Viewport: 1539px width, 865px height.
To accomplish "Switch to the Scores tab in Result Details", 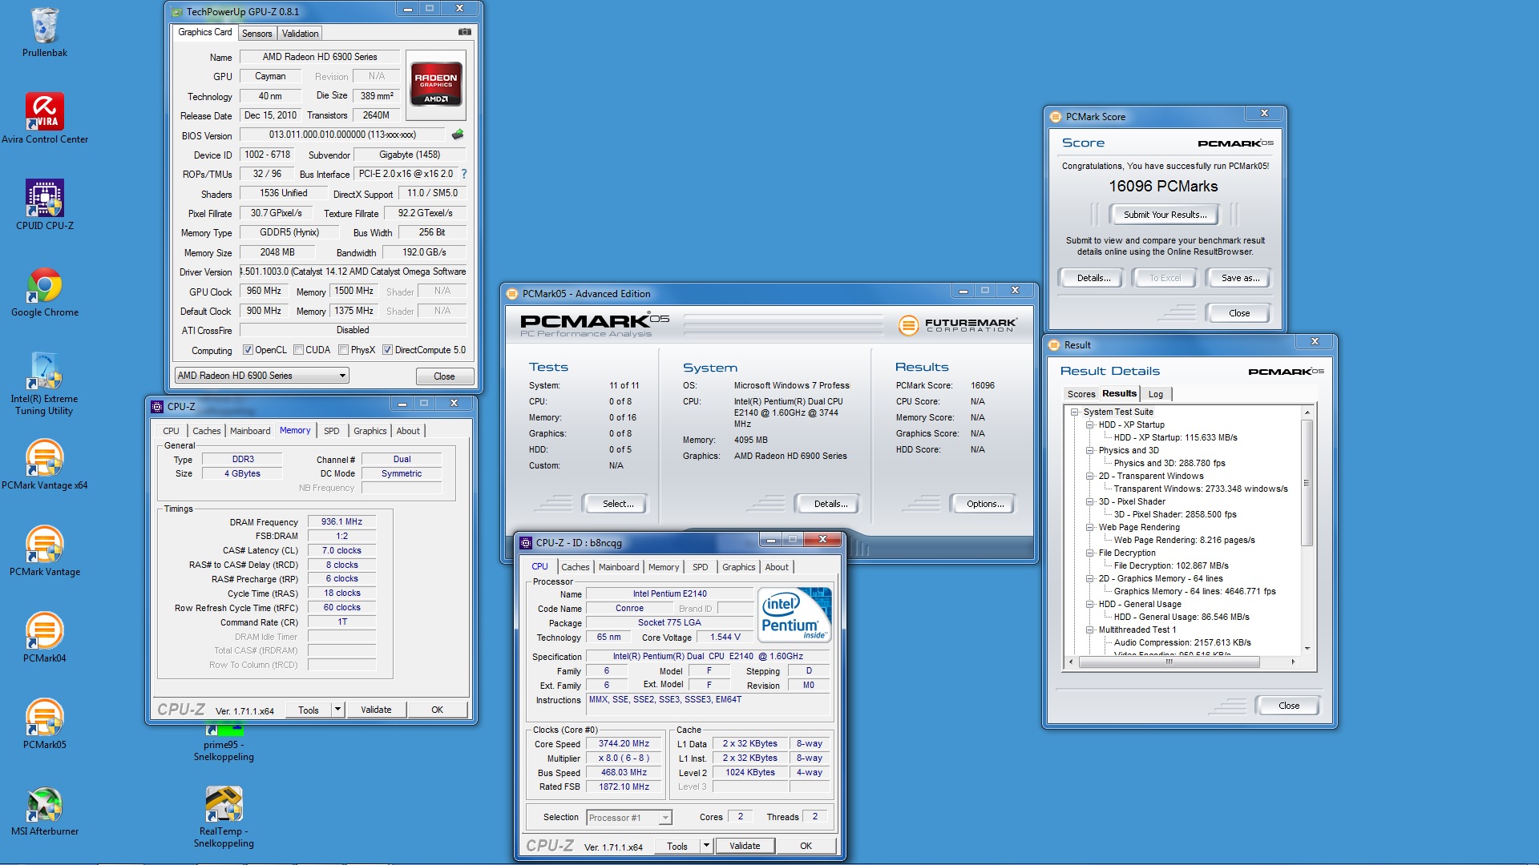I will 1081,394.
